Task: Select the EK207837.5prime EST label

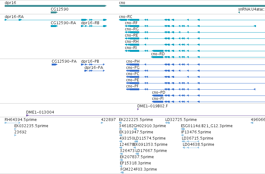Action: pyautogui.click(x=137, y=157)
